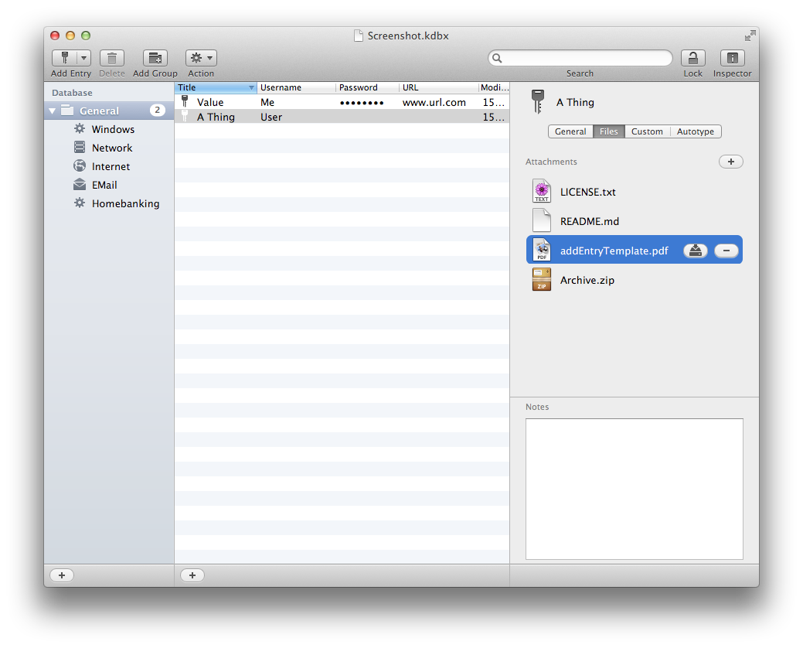Lock the database with the padlock icon
The height and width of the screenshot is (648, 803).
(692, 58)
